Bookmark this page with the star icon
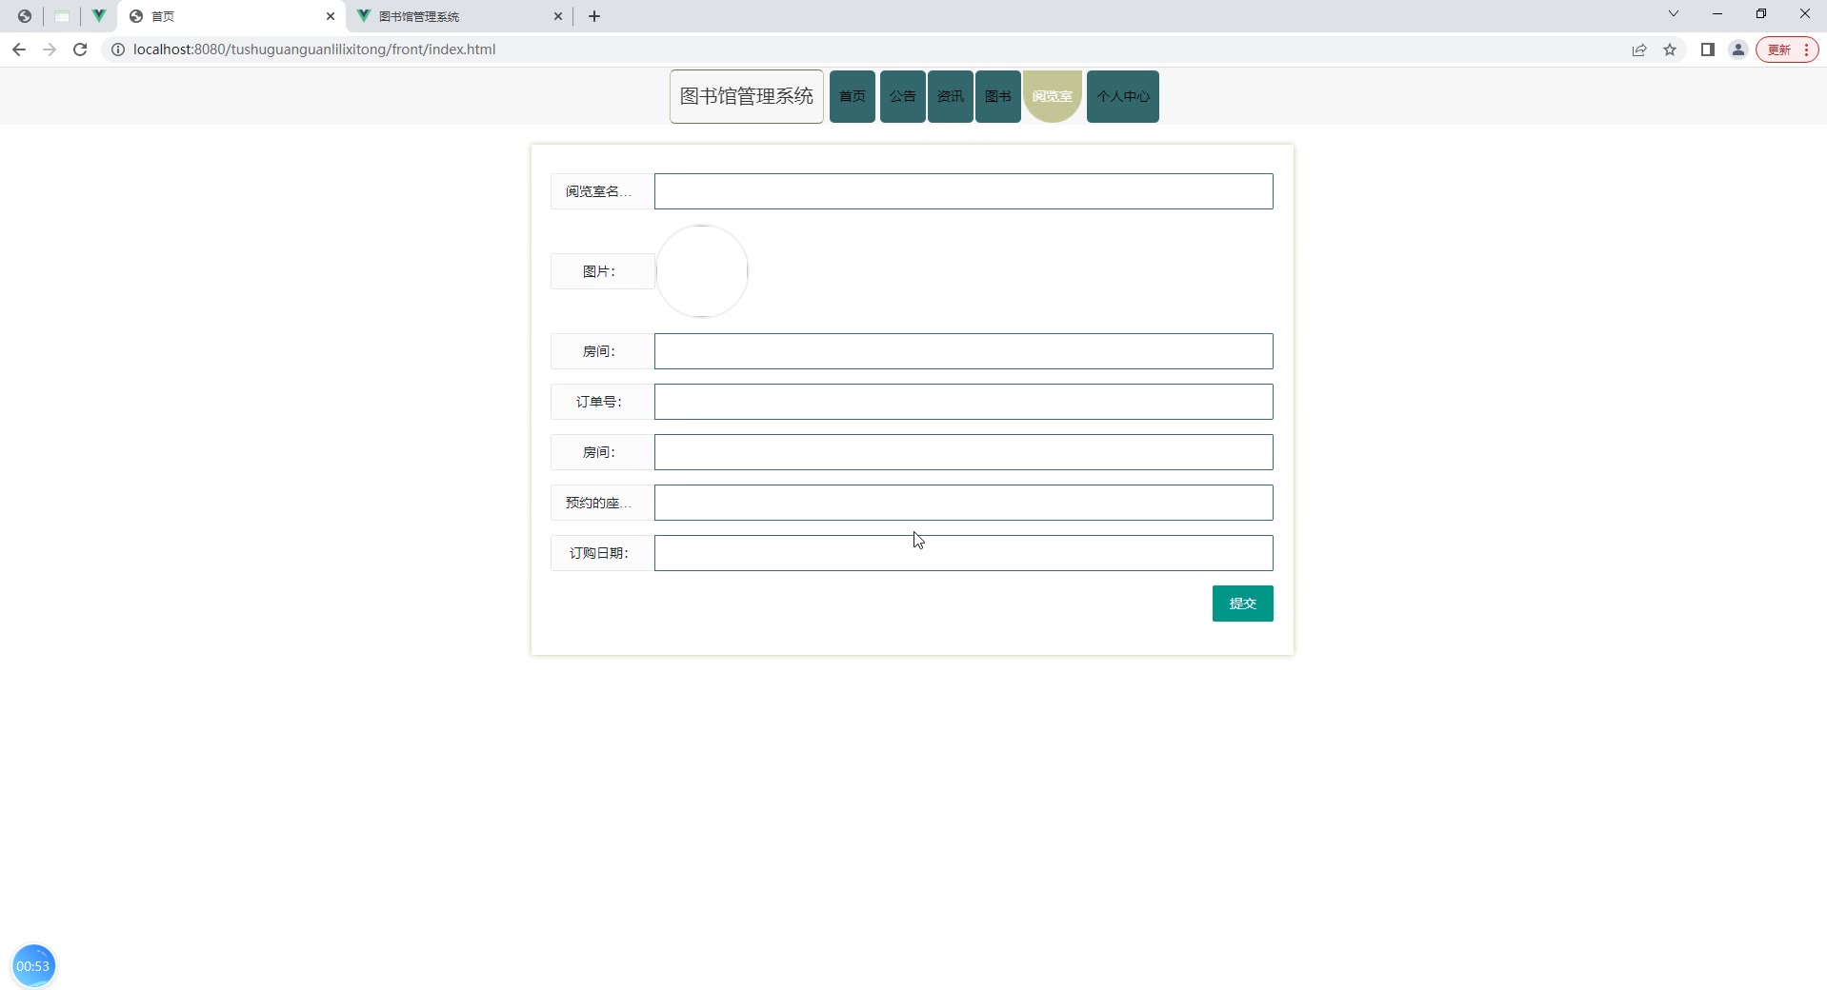 pyautogui.click(x=1670, y=49)
